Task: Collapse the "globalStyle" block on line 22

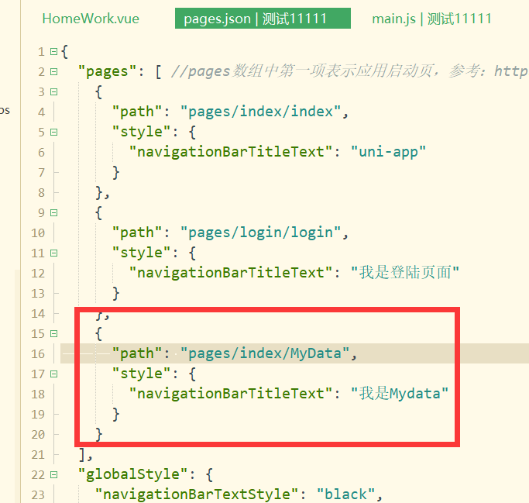Action: tap(53, 474)
